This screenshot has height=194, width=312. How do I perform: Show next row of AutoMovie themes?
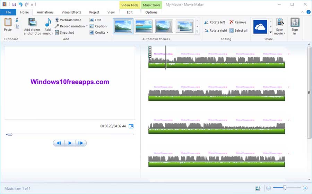197,26
